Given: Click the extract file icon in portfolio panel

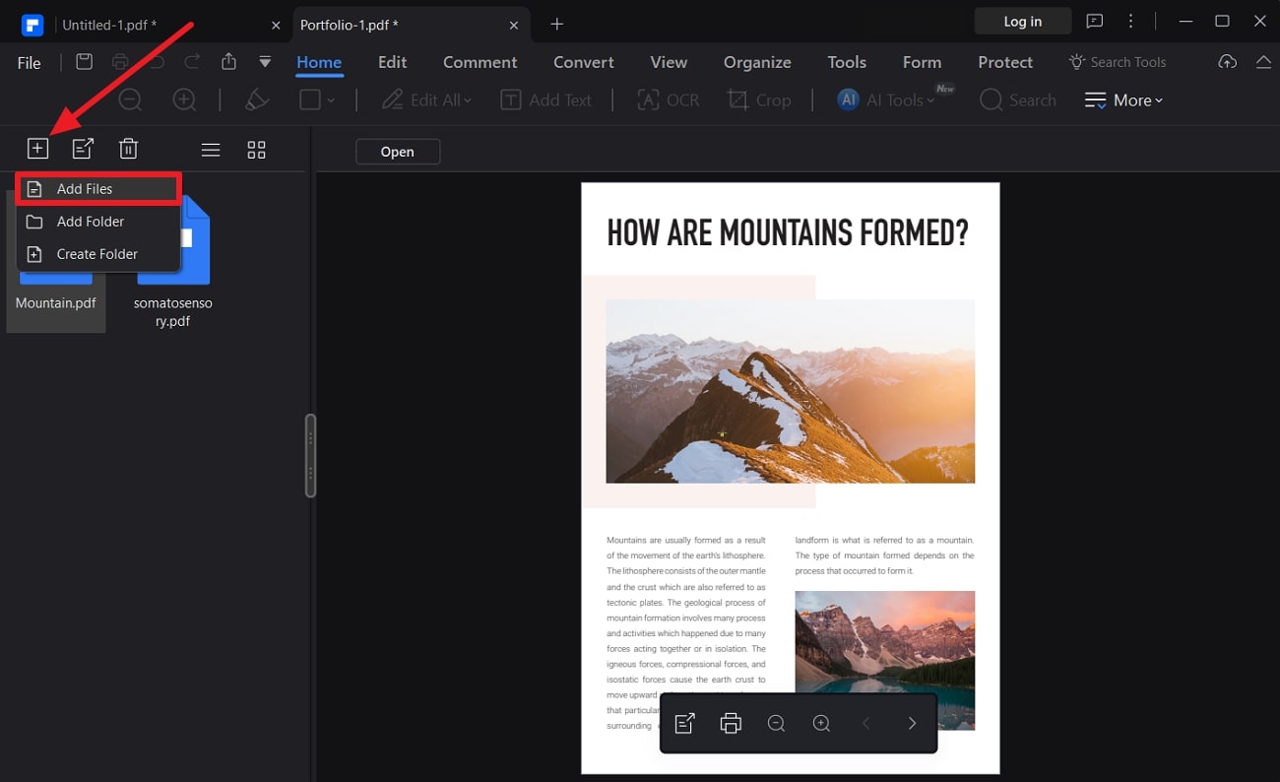Looking at the screenshot, I should pos(83,149).
